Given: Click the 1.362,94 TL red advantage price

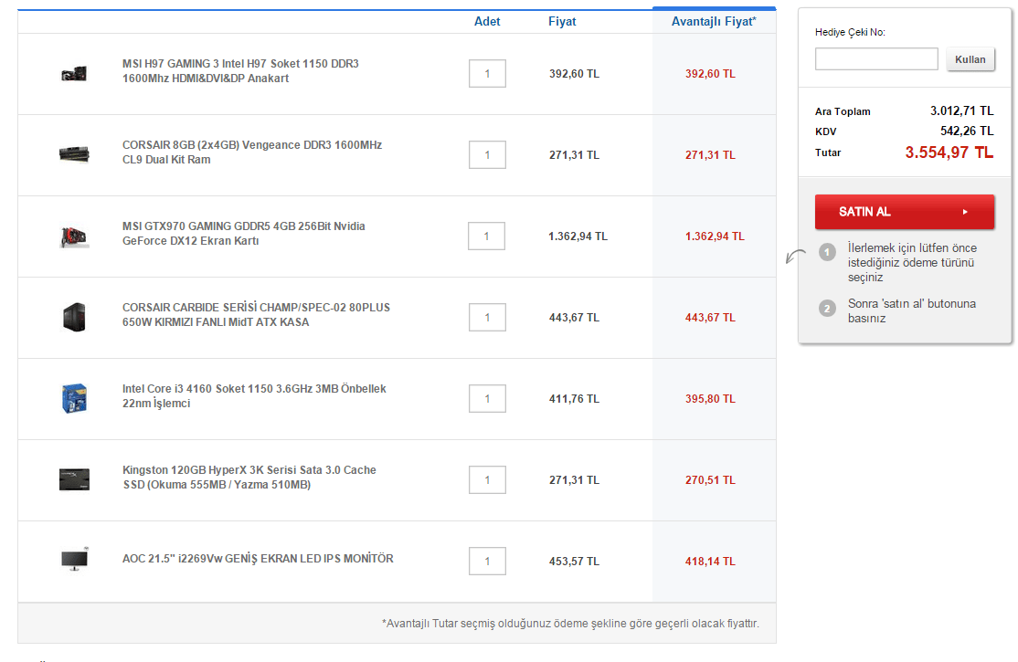Looking at the screenshot, I should [x=715, y=236].
